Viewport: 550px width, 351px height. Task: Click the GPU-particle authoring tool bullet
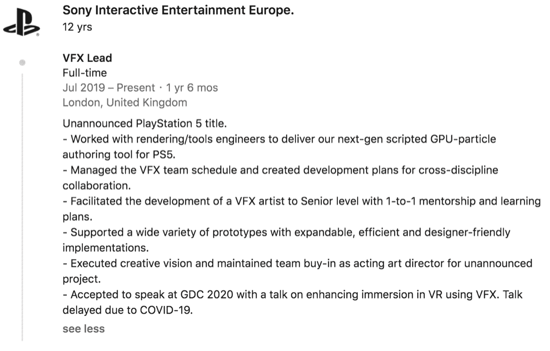point(279,147)
